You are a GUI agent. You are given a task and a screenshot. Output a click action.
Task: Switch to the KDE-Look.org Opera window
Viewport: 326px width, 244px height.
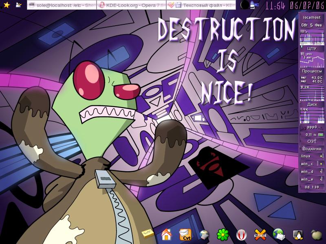pyautogui.click(x=132, y=5)
